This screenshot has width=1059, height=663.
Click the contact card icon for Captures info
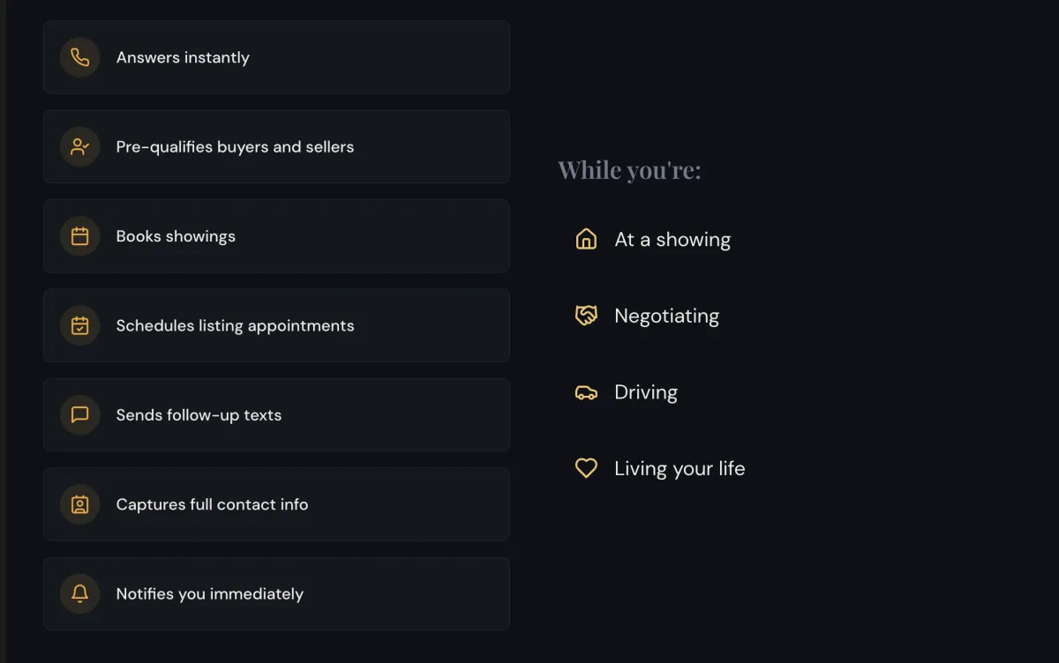[x=79, y=504]
